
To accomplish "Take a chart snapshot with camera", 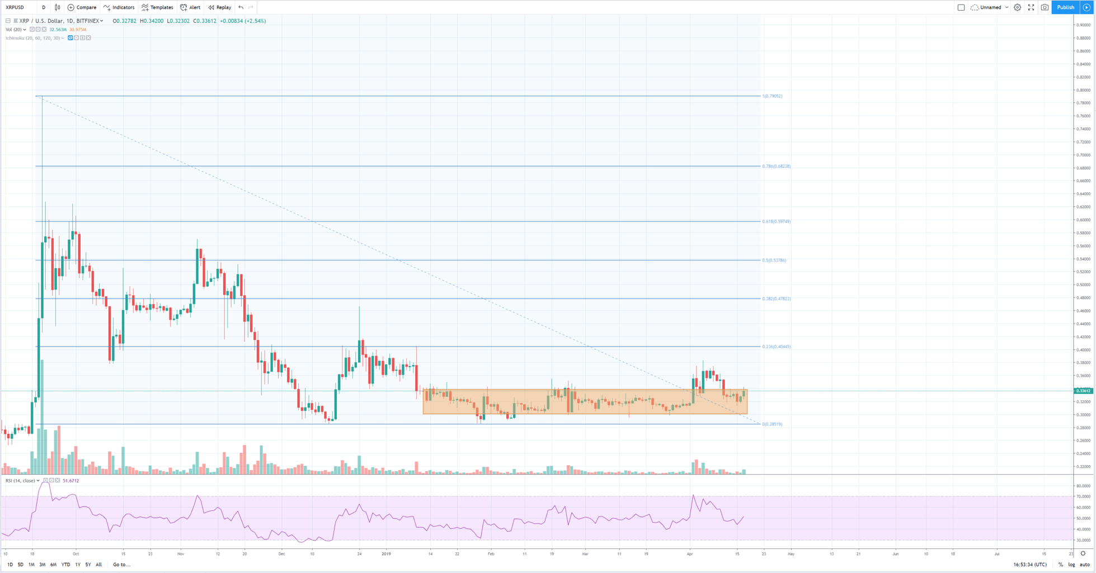I will (x=1045, y=7).
